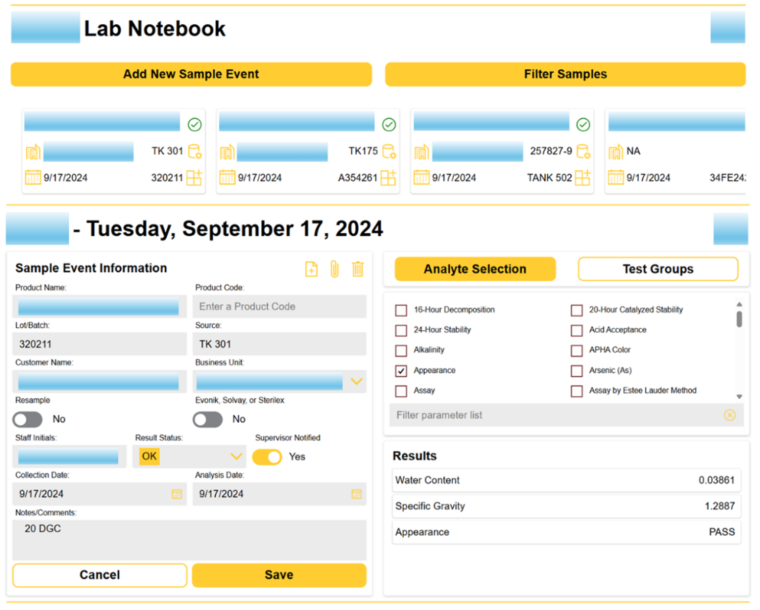This screenshot has height=610, width=760.
Task: Open the Business Unit dropdown
Action: tap(356, 382)
